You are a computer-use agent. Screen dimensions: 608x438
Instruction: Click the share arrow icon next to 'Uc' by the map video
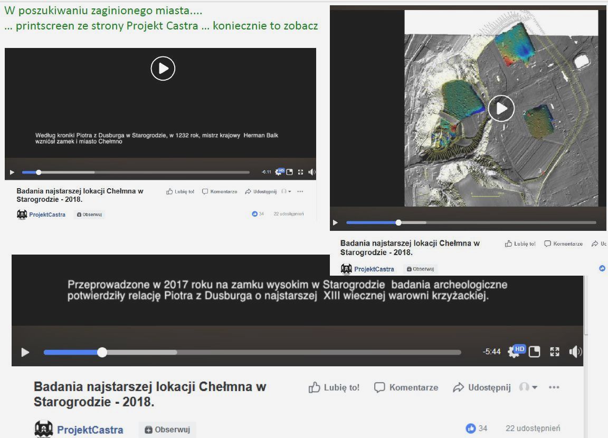595,244
